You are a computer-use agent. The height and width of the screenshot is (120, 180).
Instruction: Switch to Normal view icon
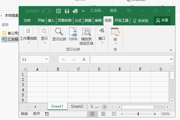(x=92, y=114)
